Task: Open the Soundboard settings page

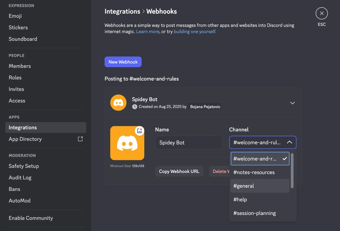Action: [23, 39]
